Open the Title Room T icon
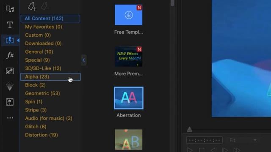271x152 pixels. (x=10, y=24)
